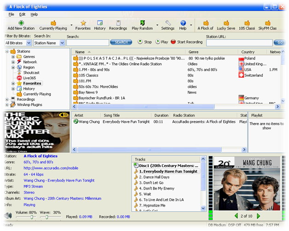Click the Play Random toolbar icon
Image resolution: width=289 pixels, height=231 pixels.
pos(142,23)
